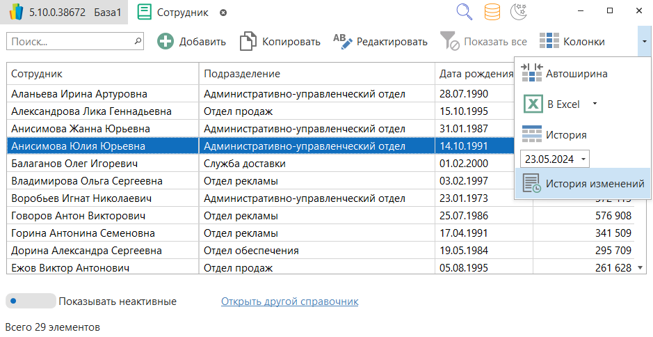
Task: Click the magnifier search icon in title bar
Action: click(465, 12)
